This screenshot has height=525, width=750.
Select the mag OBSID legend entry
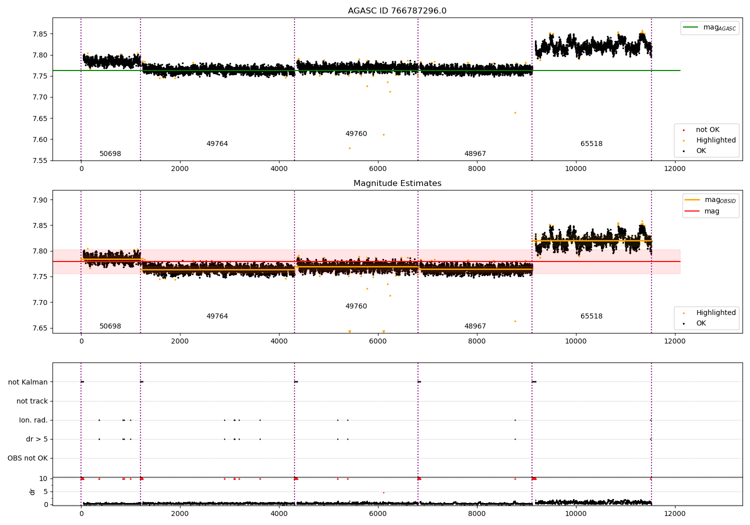[710, 200]
